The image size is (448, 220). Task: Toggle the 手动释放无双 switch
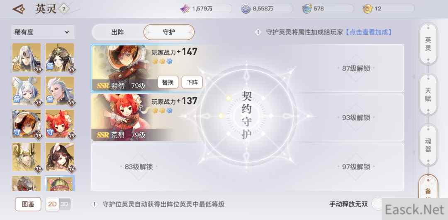[x=377, y=204]
